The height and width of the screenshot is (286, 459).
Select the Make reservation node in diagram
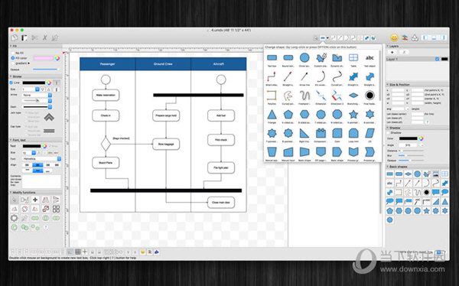pos(106,95)
